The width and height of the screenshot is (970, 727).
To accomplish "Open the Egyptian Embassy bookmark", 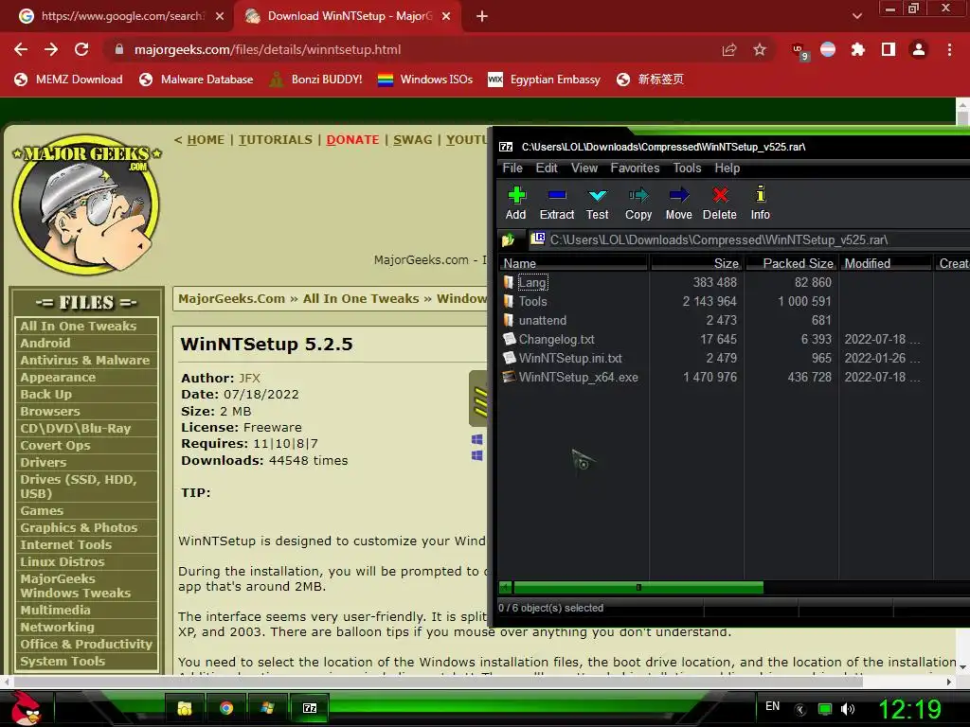I will click(544, 80).
